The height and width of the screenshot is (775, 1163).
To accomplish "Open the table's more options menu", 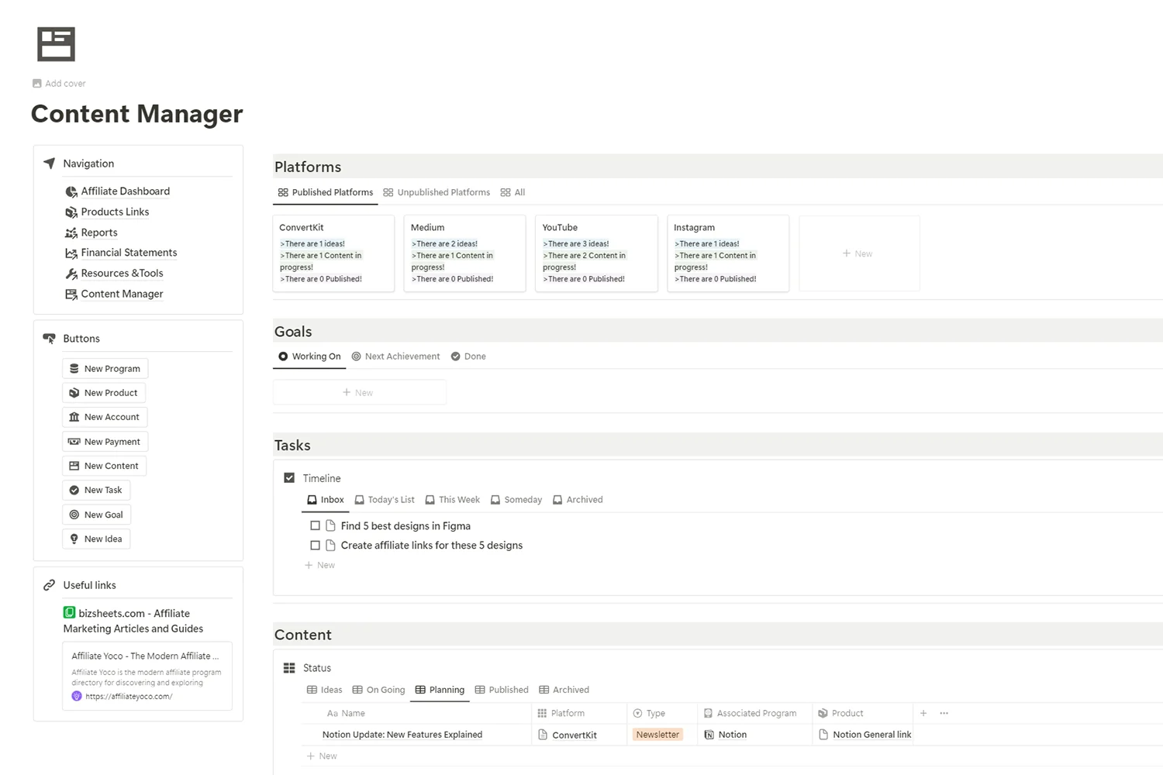I will (944, 713).
